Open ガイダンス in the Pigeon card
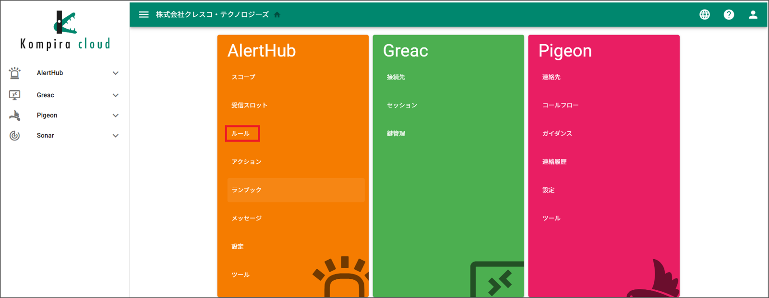The height and width of the screenshot is (298, 769). pos(557,134)
